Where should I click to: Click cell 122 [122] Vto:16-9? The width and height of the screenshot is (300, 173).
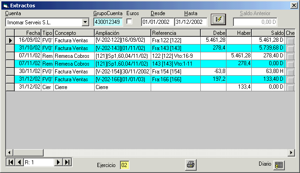(x=175, y=56)
